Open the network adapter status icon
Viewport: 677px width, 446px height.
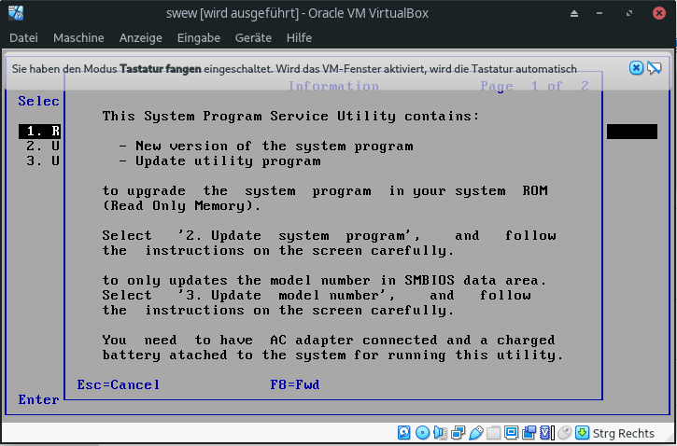(458, 433)
